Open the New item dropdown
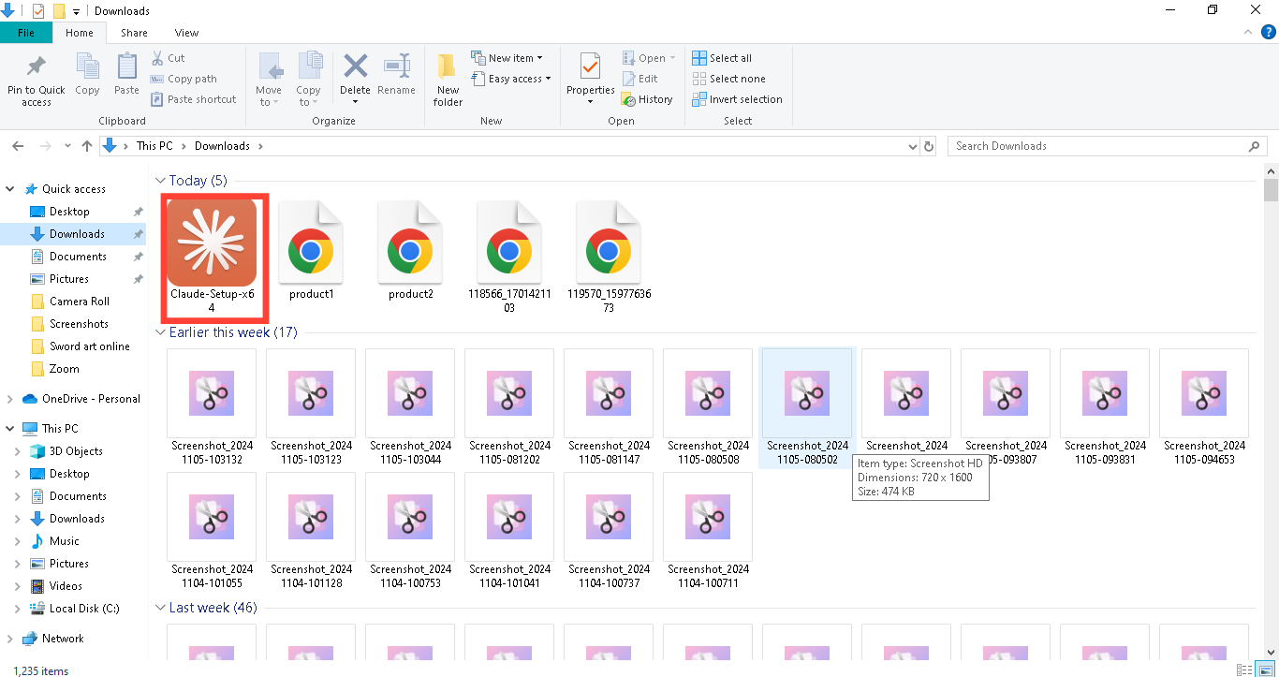Screen dimensions: 1279x677 tap(508, 57)
